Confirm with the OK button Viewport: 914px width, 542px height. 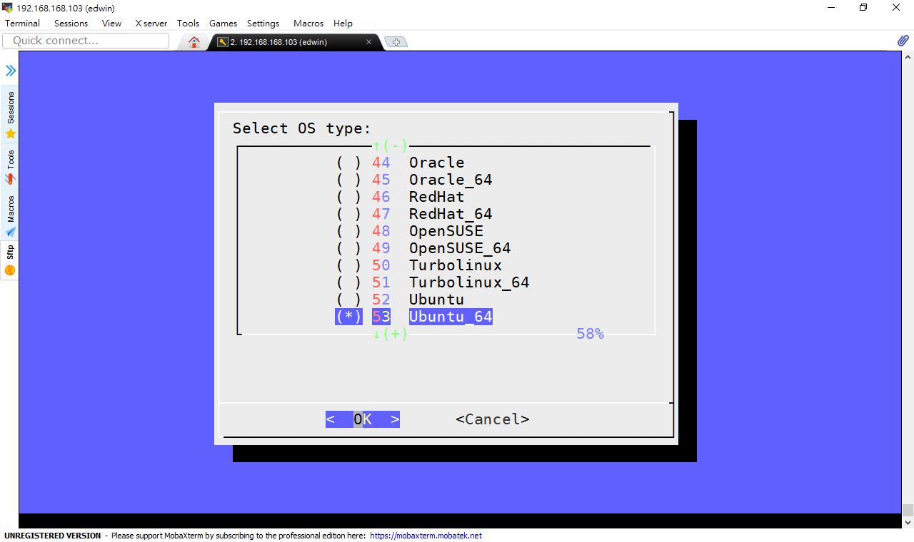(363, 419)
